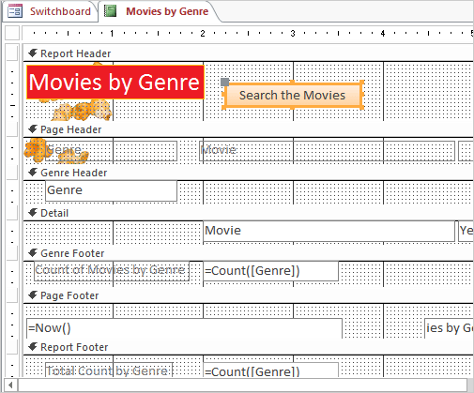Click the =Count([Genre]) box in Genre Footer
The image size is (474, 393).
coord(271,271)
